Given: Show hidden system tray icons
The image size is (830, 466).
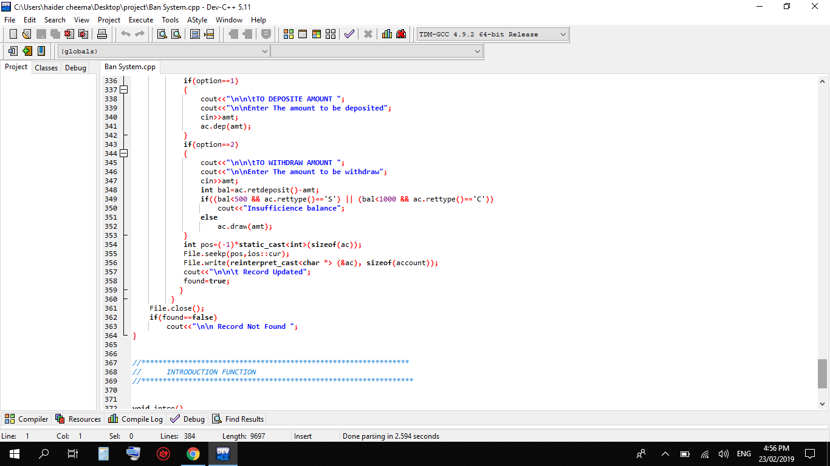Looking at the screenshot, I should [x=665, y=454].
